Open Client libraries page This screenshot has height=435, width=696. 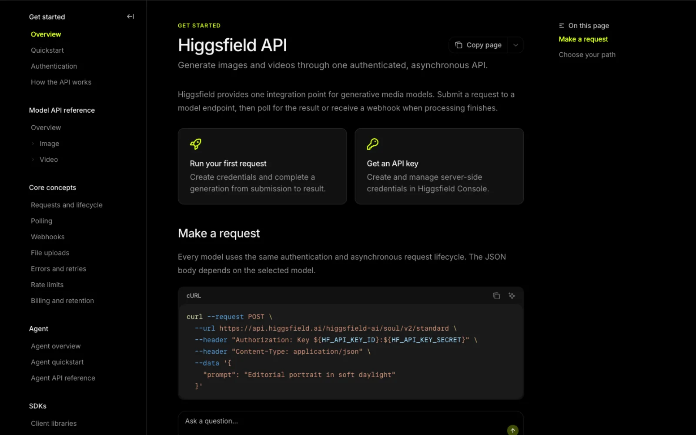[x=54, y=424]
